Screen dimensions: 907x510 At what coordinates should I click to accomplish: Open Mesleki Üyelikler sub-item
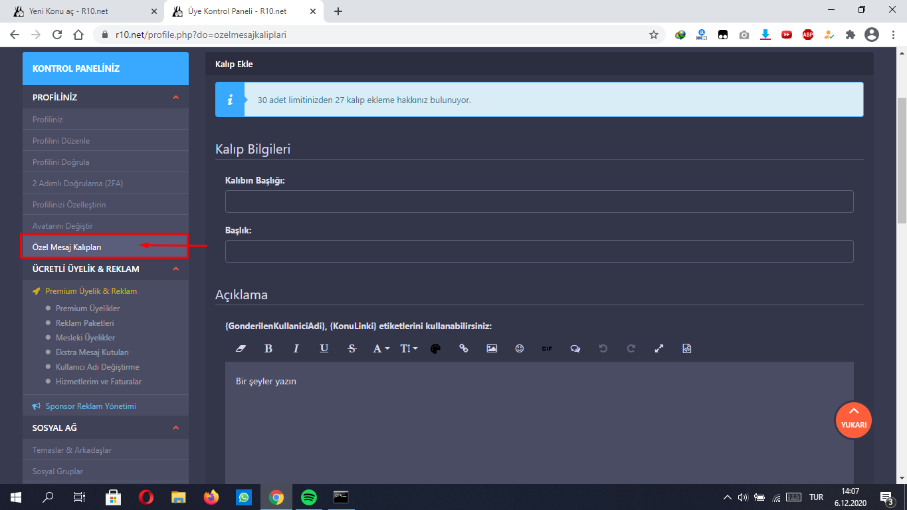point(86,338)
